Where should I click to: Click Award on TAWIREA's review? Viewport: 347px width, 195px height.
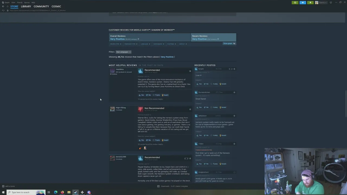(165, 95)
